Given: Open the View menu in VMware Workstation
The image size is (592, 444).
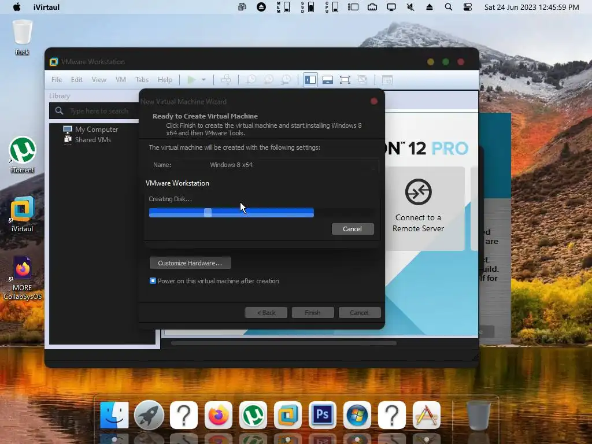Looking at the screenshot, I should [x=99, y=80].
